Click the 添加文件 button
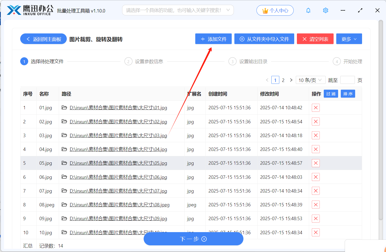The width and height of the screenshot is (386, 252). pyautogui.click(x=213, y=39)
